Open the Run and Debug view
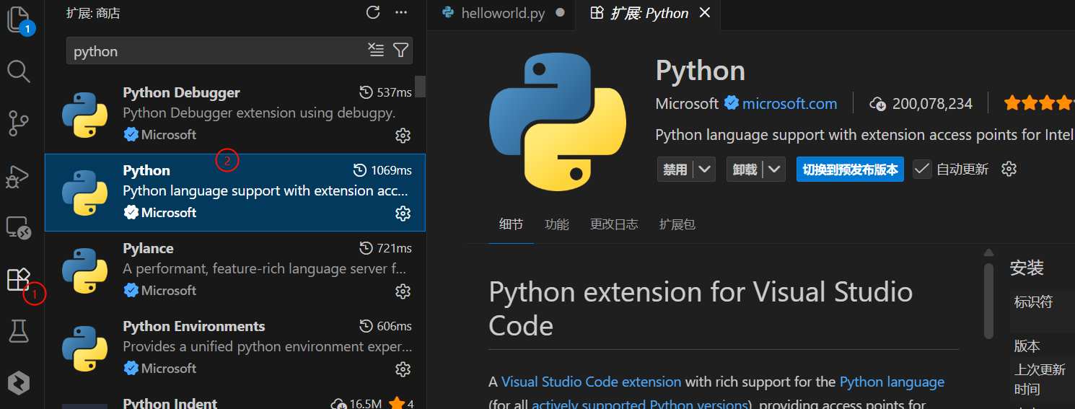1075x409 pixels. coord(18,176)
